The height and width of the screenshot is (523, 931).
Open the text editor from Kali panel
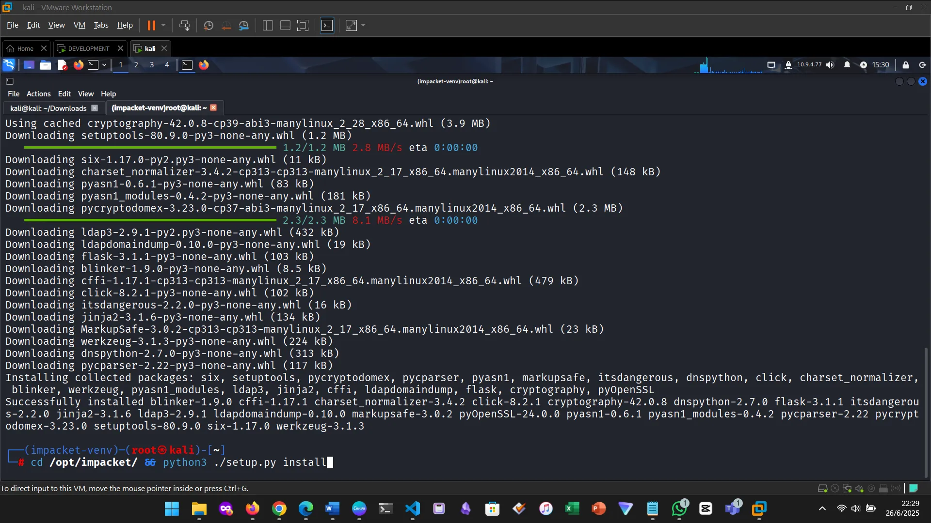(x=62, y=65)
